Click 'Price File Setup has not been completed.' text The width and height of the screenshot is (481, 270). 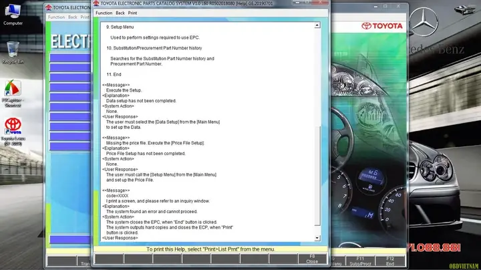tap(146, 154)
